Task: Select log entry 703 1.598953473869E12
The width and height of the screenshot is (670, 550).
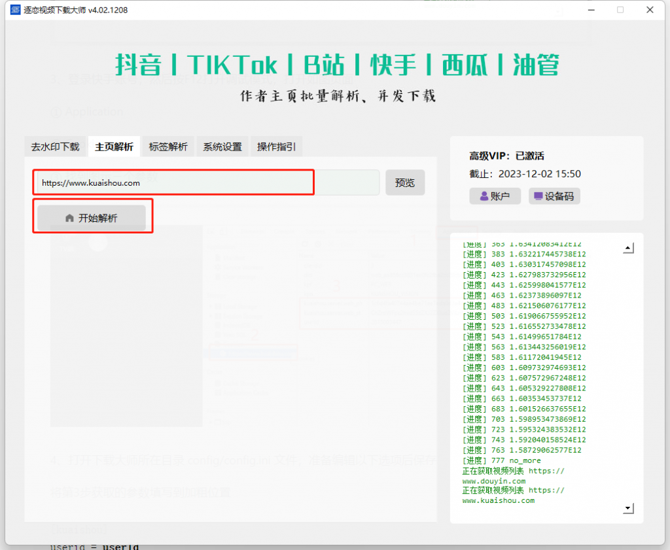Action: click(524, 419)
